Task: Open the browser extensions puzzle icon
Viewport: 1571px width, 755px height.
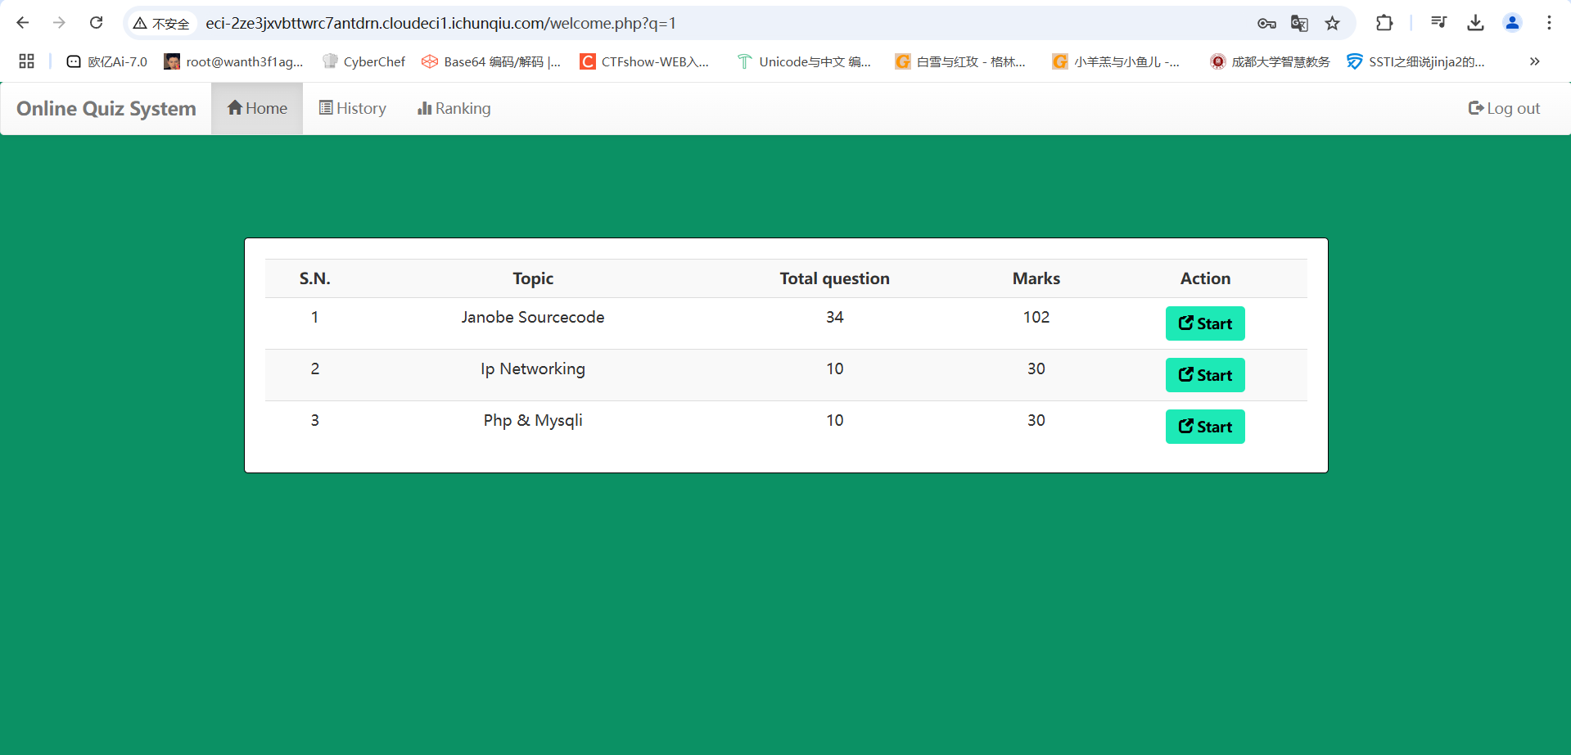Action: click(1384, 23)
